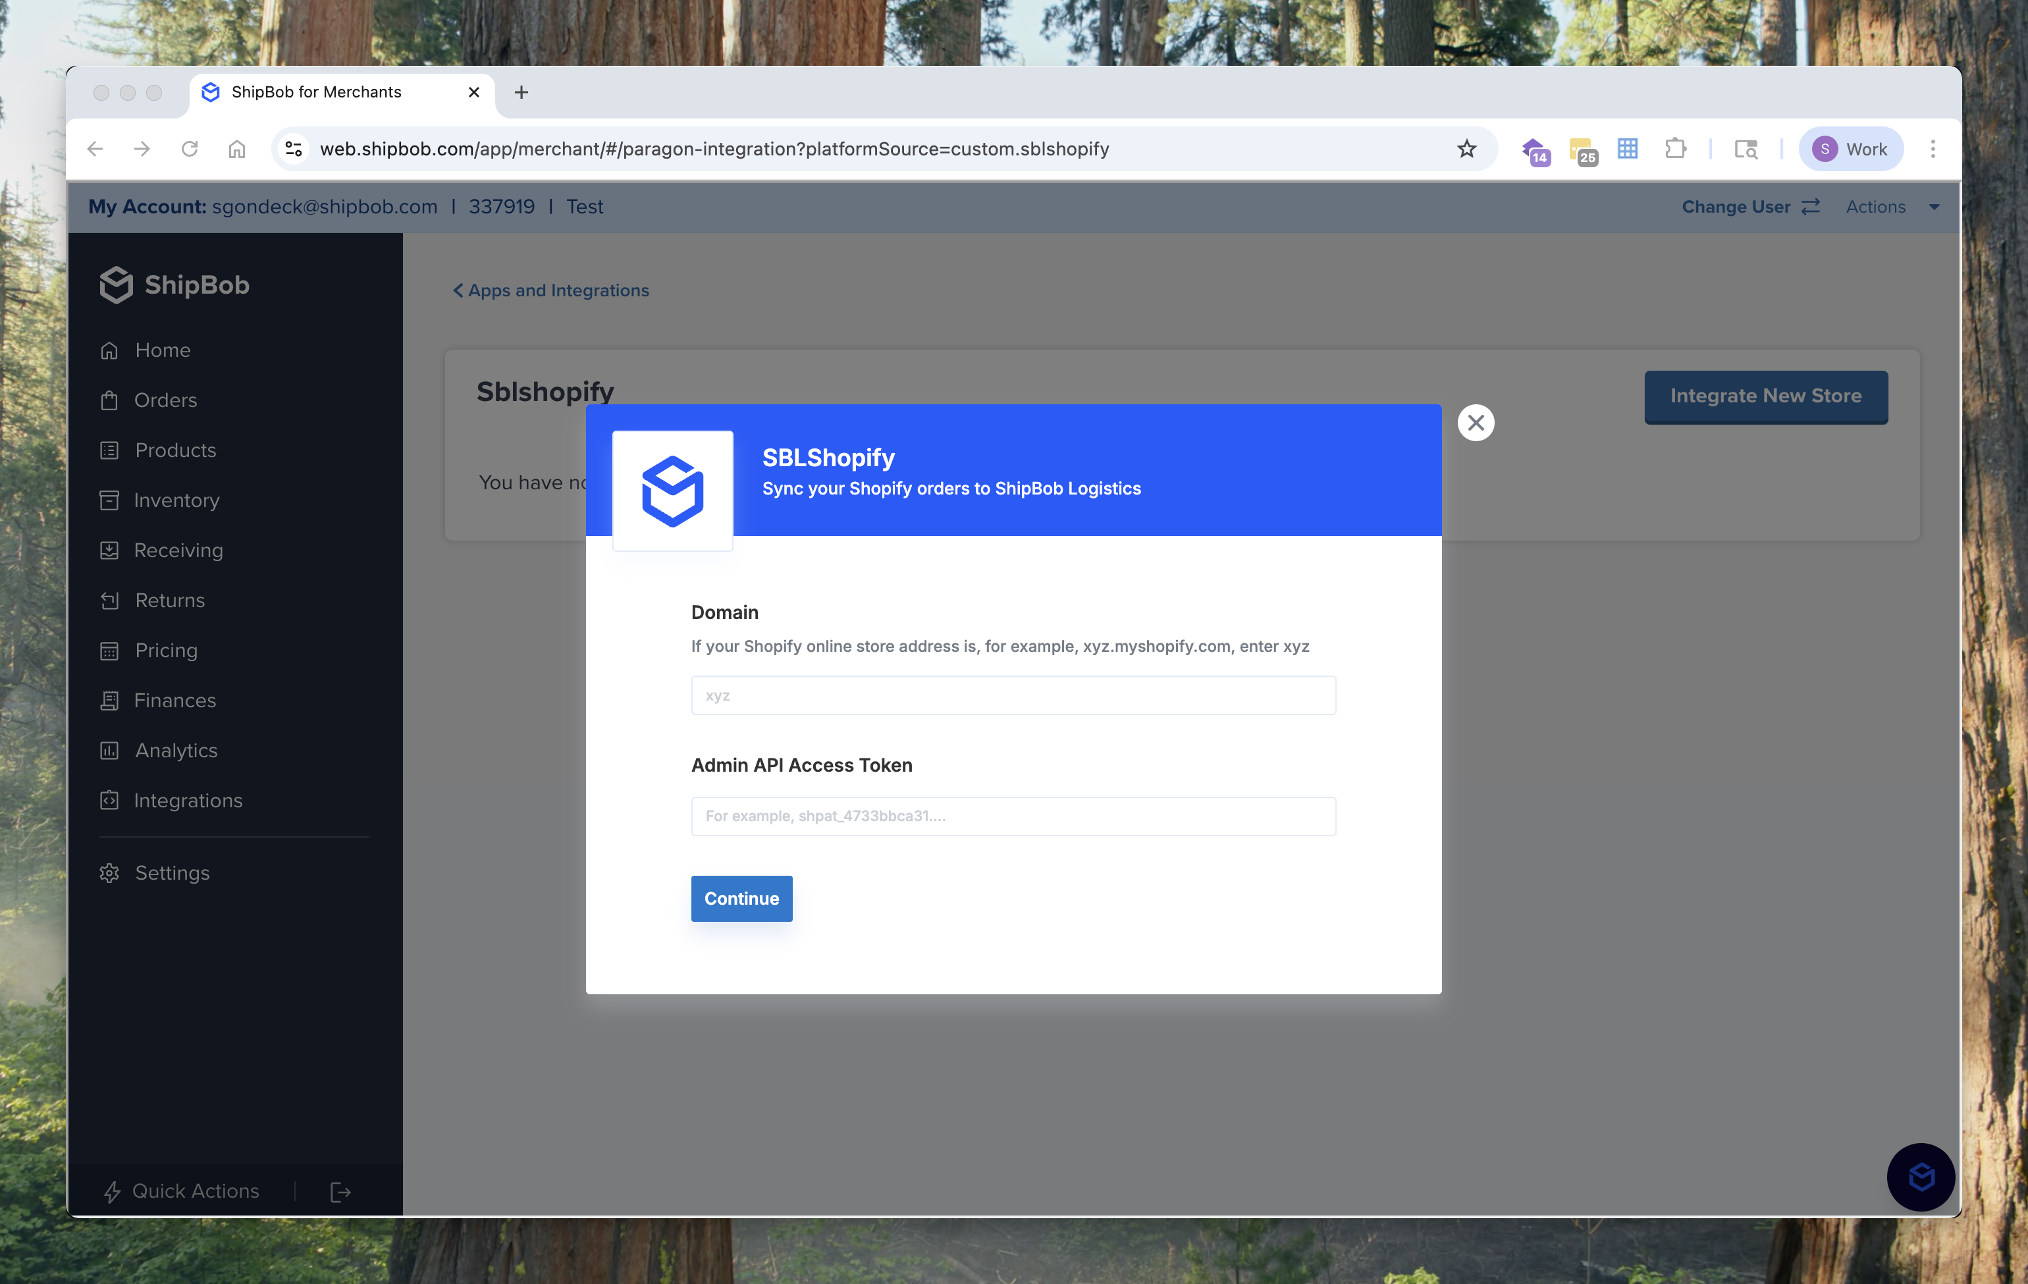Open Chrome three-dot menu
This screenshot has width=2028, height=1284.
[1933, 149]
